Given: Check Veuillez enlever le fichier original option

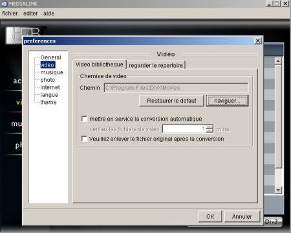Looking at the screenshot, I should pos(84,139).
